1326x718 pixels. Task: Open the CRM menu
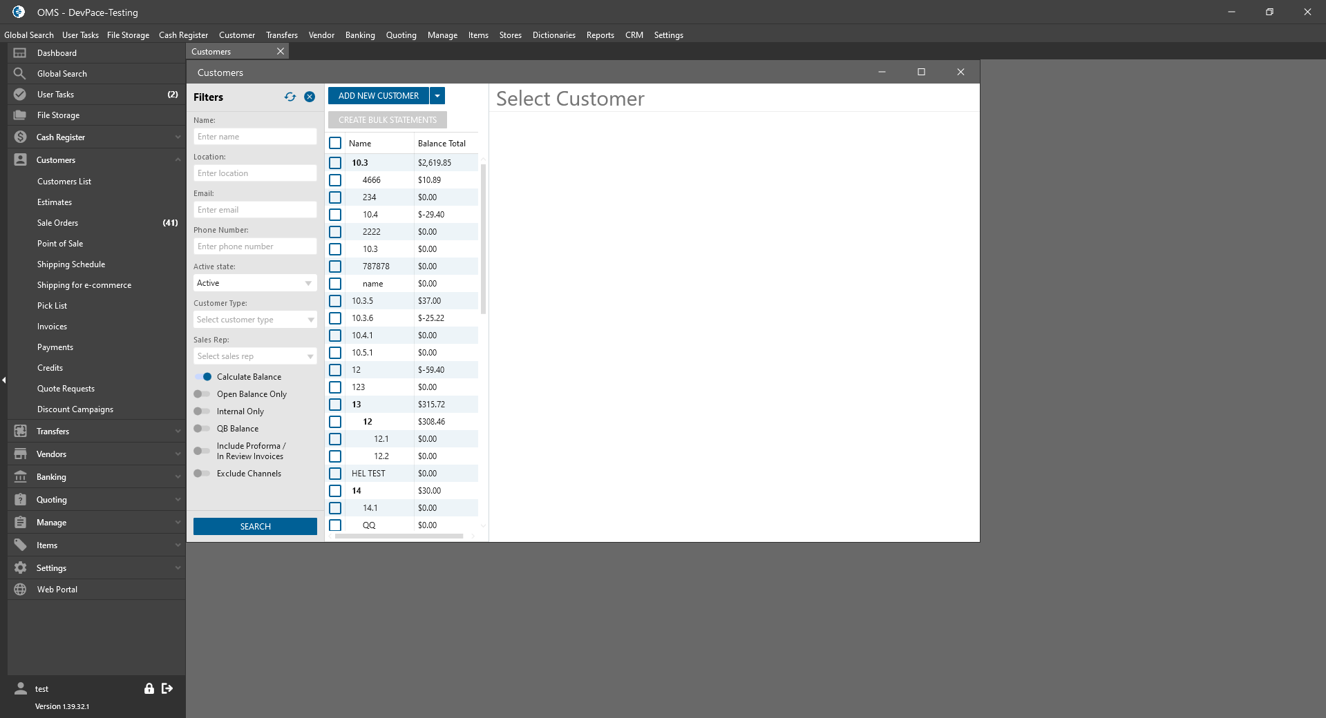click(x=634, y=35)
